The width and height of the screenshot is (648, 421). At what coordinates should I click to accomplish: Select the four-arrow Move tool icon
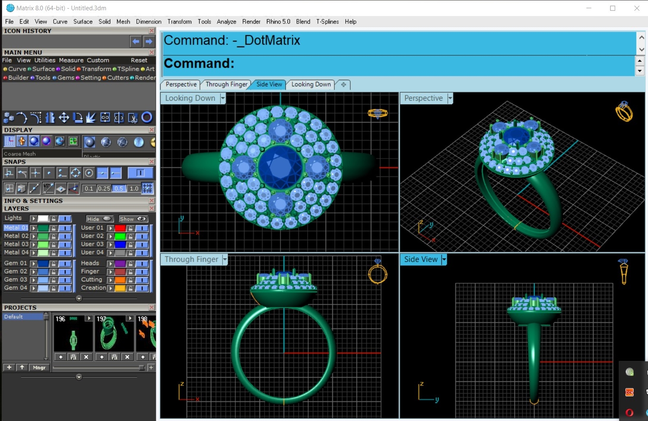pyautogui.click(x=64, y=117)
